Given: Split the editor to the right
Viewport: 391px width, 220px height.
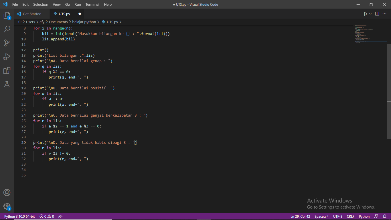Looking at the screenshot, I should [377, 14].
